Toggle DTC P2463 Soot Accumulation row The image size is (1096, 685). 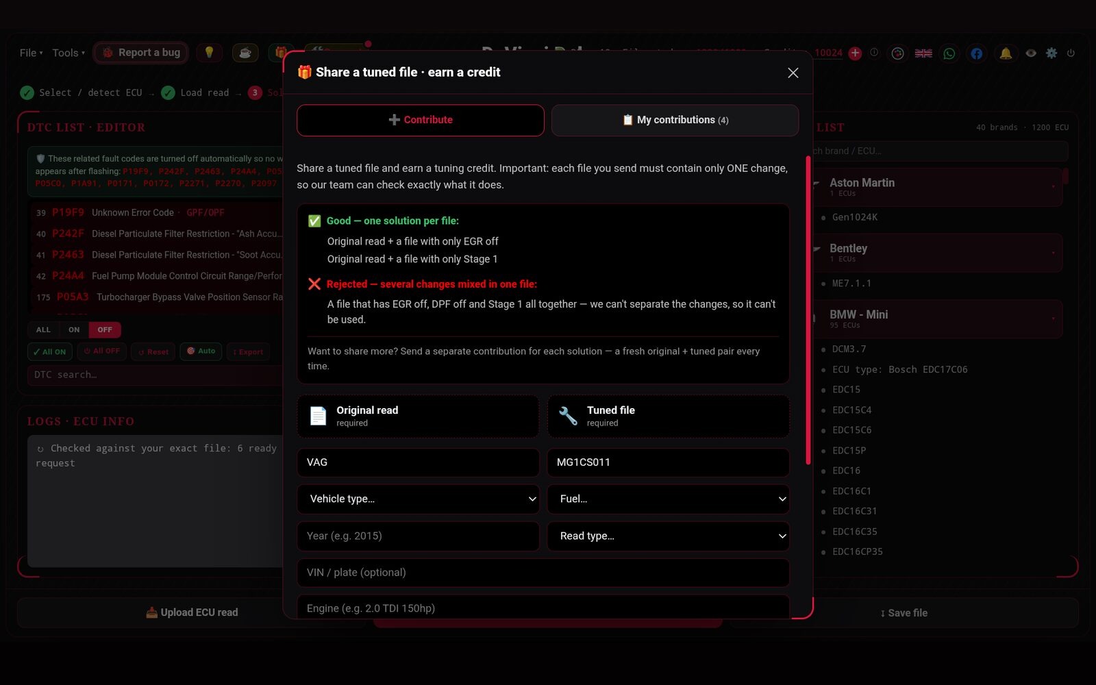click(x=156, y=255)
